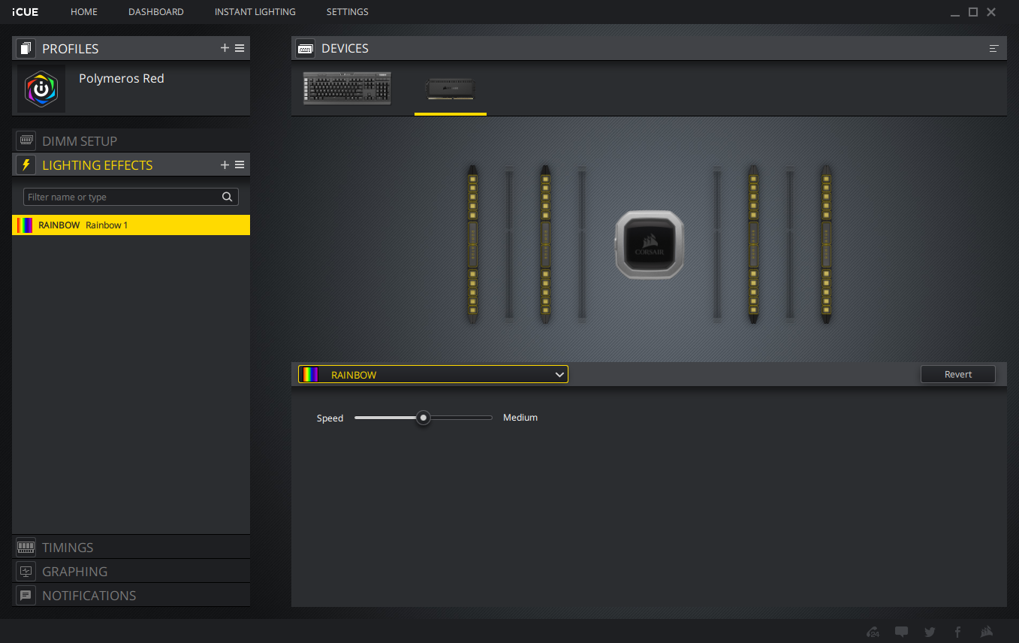Open the Corsair Facebook link
Screen dimensions: 1019x643
point(957,632)
